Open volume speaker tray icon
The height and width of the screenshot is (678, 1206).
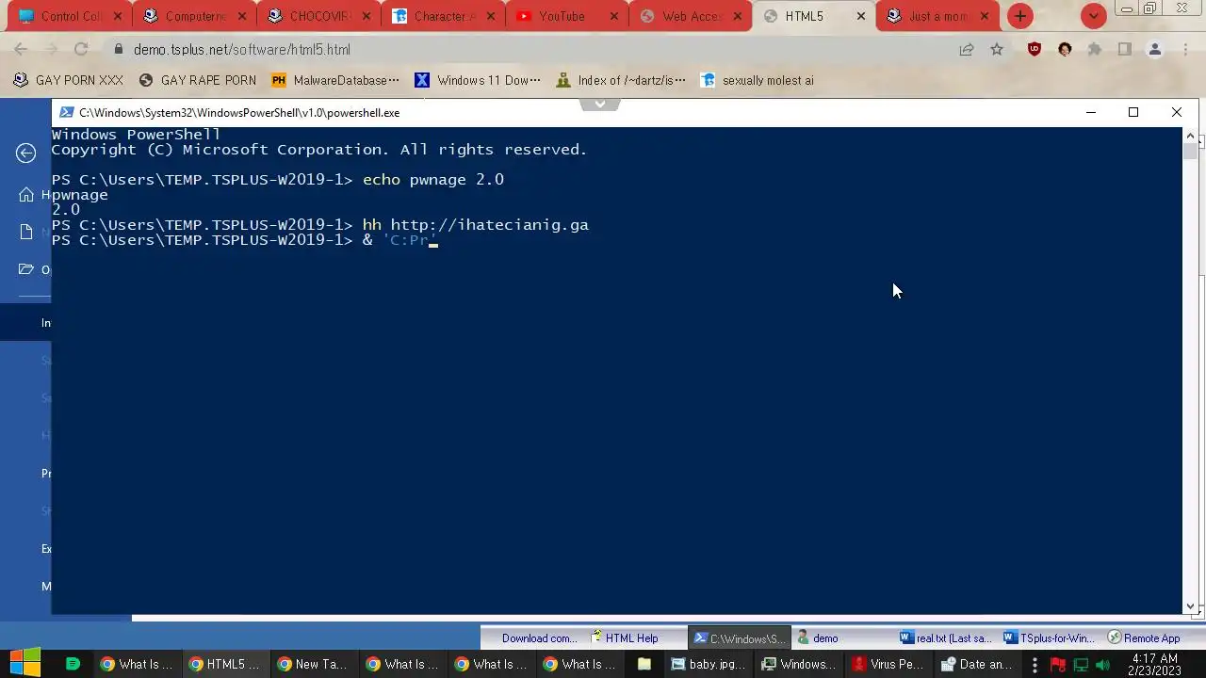(1102, 665)
